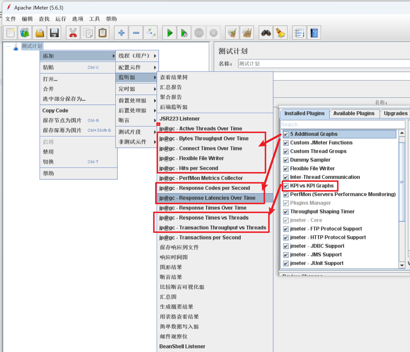Click the Clear All results icon
This screenshot has height=352, width=410.
pos(247,33)
